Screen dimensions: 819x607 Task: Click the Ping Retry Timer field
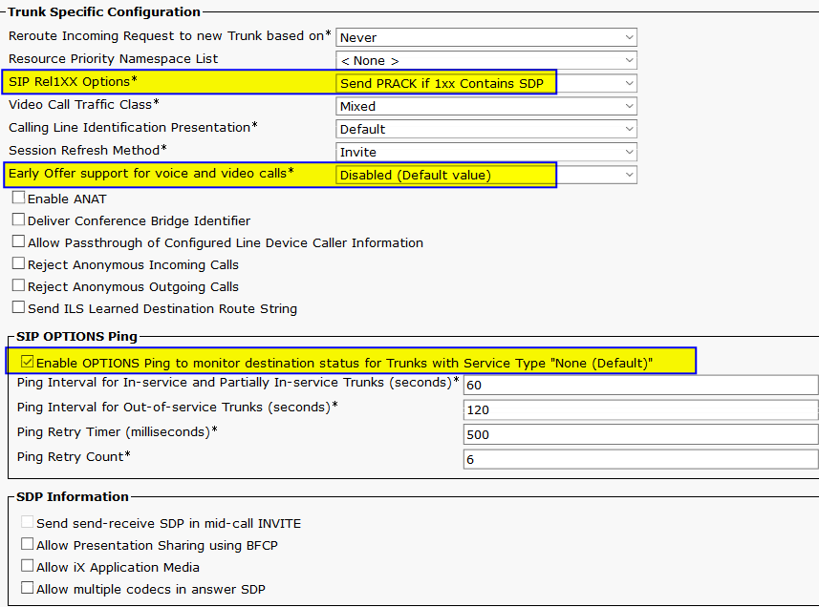tap(640, 434)
